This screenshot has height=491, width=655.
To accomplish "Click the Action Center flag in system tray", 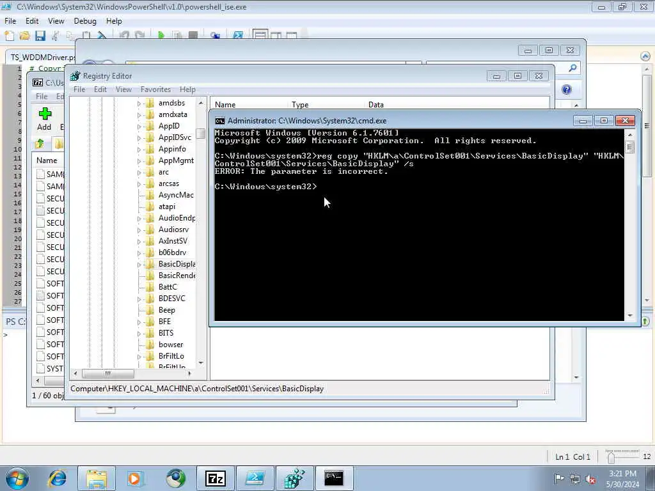I will 559,478.
